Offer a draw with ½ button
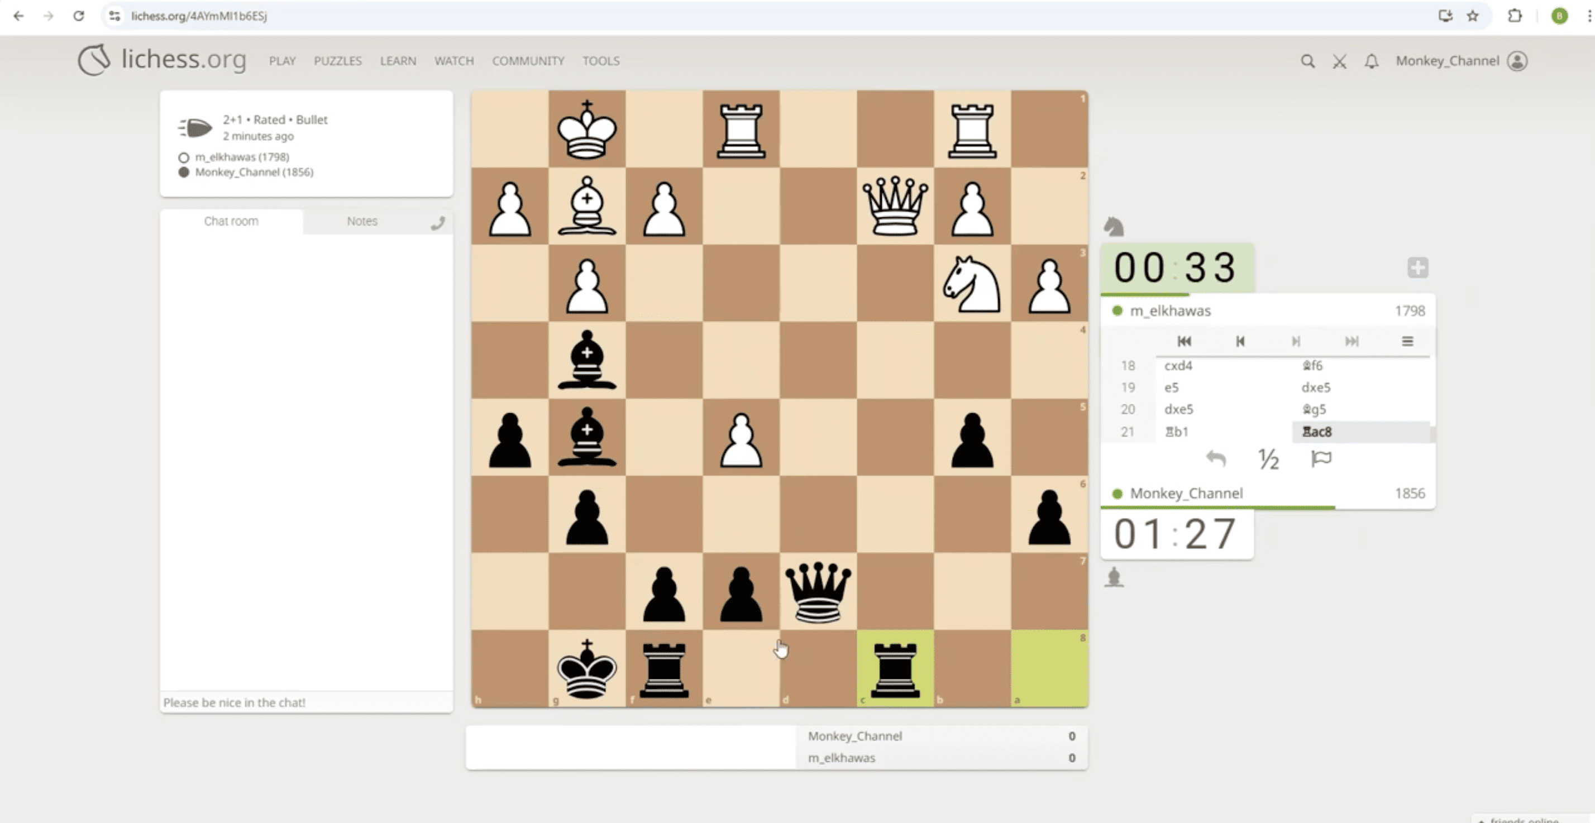 tap(1268, 459)
